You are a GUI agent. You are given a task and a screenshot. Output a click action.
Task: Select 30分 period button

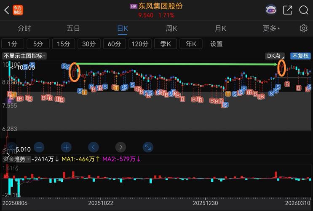click(x=89, y=44)
